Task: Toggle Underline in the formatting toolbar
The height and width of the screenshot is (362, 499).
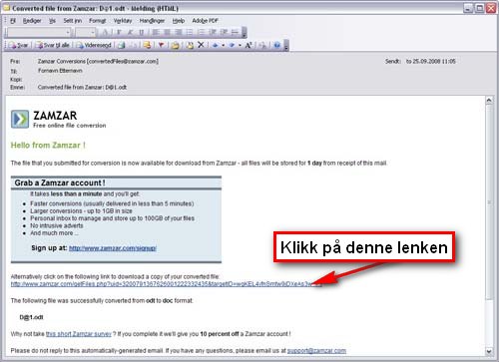Action: (141, 32)
